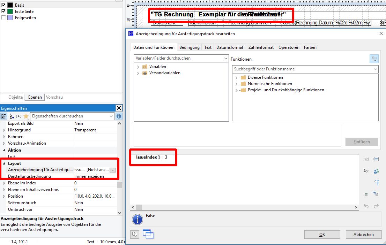Switch to the Bedingung tab
The image size is (386, 245).
click(x=190, y=47)
